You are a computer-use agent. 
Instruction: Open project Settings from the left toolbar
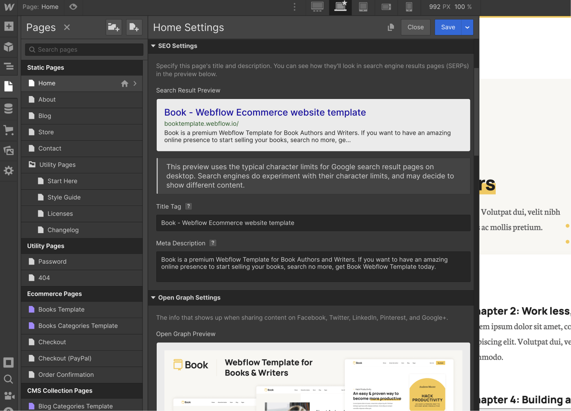pyautogui.click(x=9, y=171)
